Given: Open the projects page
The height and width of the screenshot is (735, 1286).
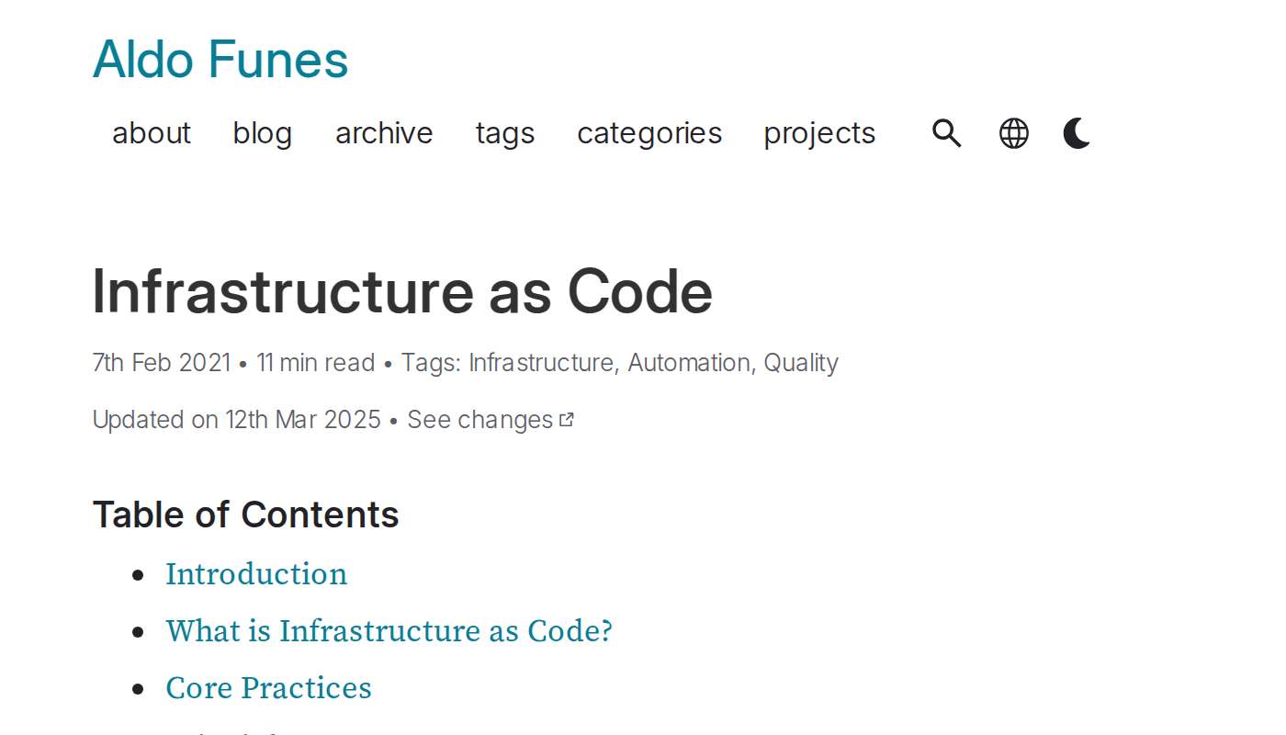Looking at the screenshot, I should (819, 134).
